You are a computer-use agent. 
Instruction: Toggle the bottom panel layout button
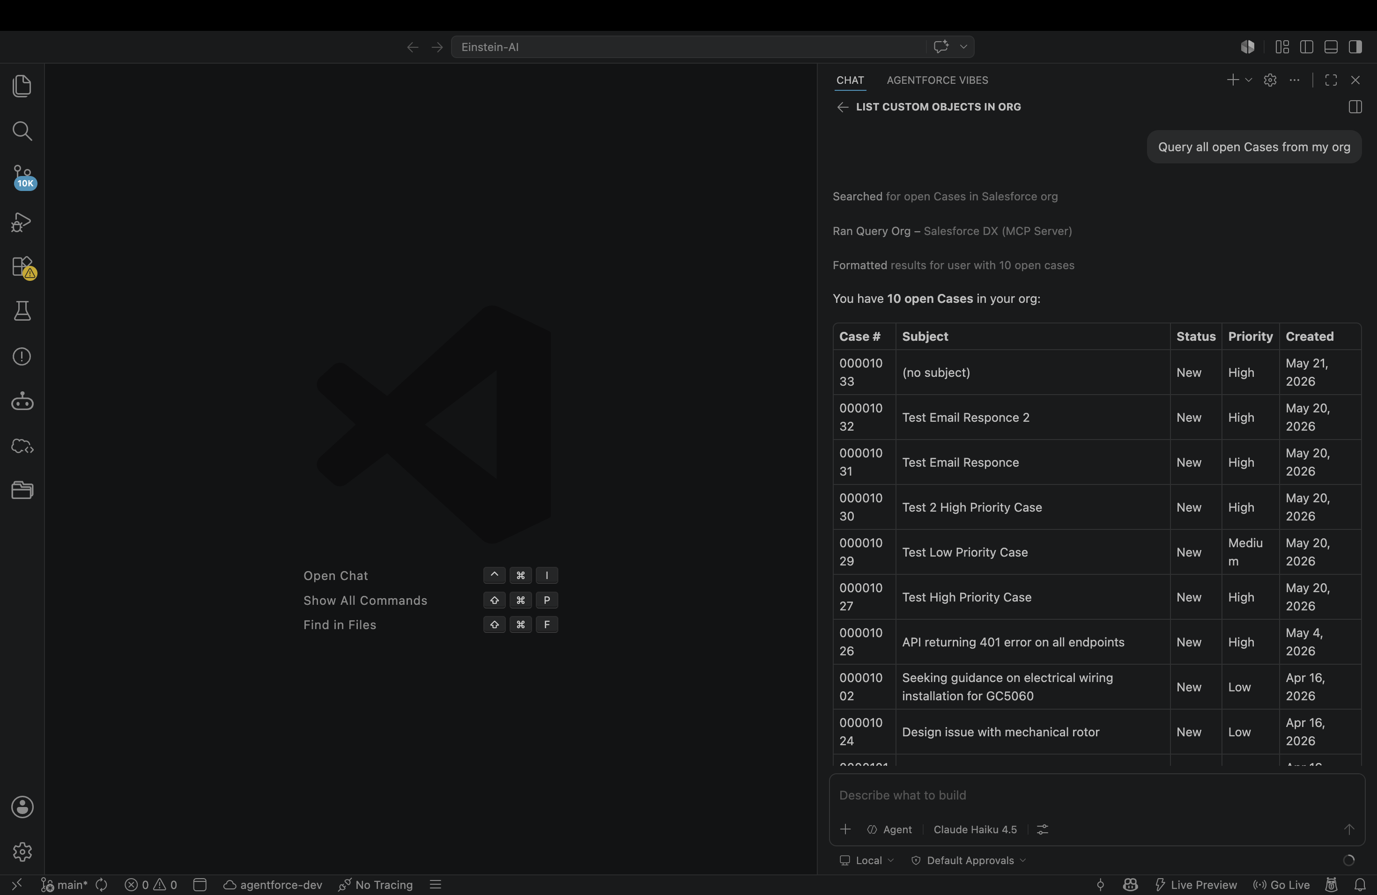coord(1331,47)
